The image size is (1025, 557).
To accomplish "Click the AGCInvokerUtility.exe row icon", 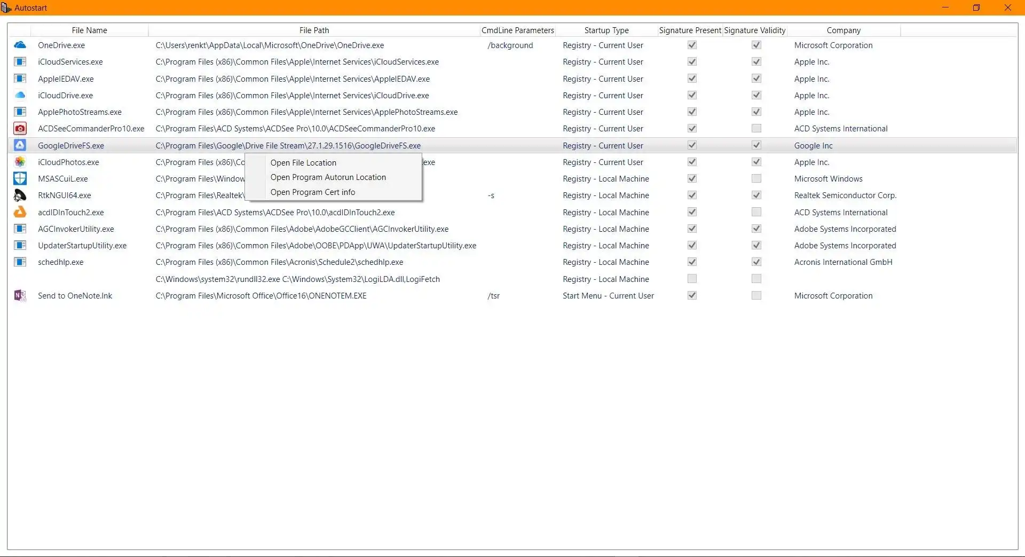I will click(x=20, y=229).
